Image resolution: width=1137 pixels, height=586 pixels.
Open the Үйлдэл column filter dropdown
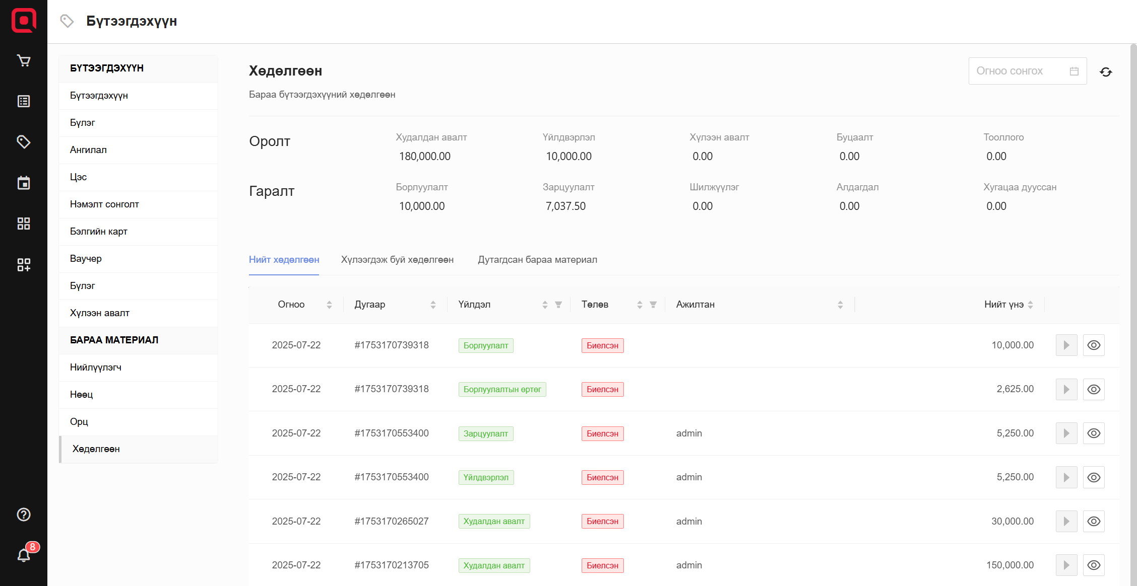point(558,305)
